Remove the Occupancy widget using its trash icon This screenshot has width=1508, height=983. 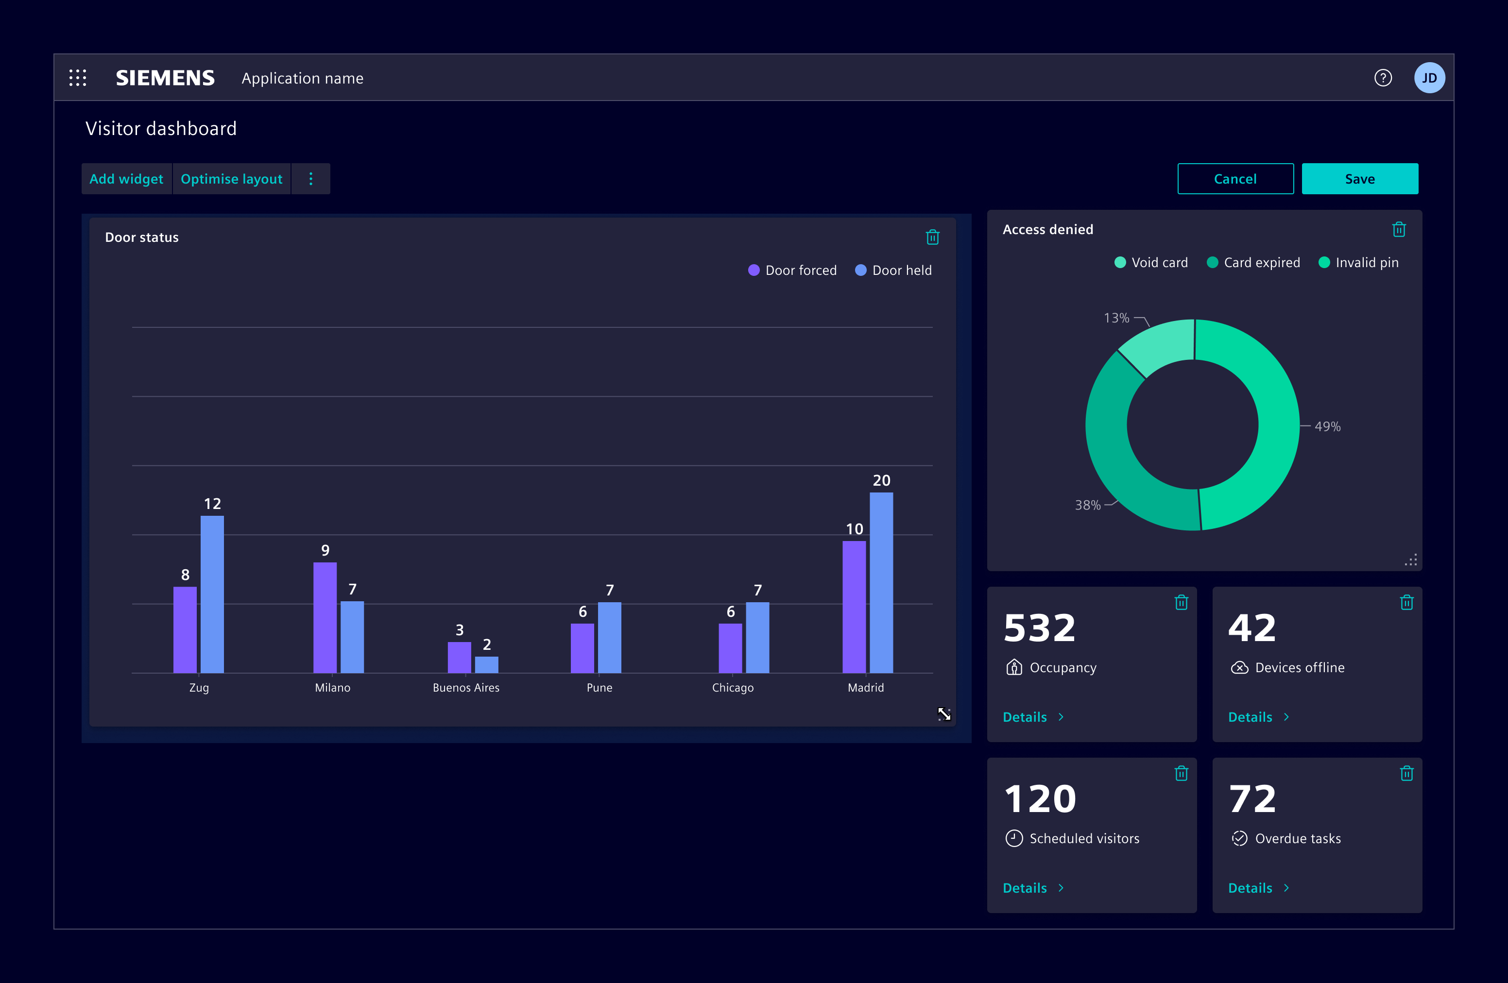pos(1181,602)
